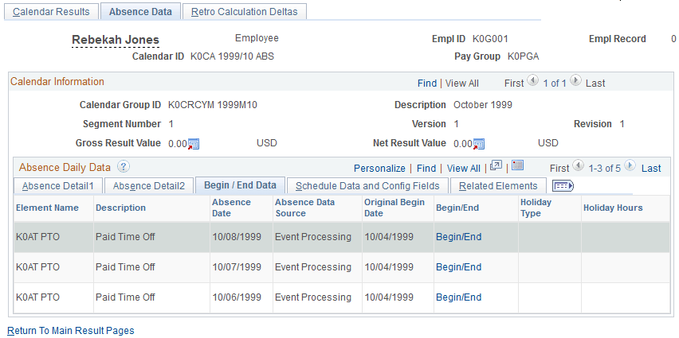Select Absence Detail1 grid tab
679x338 pixels.
[x=58, y=186]
